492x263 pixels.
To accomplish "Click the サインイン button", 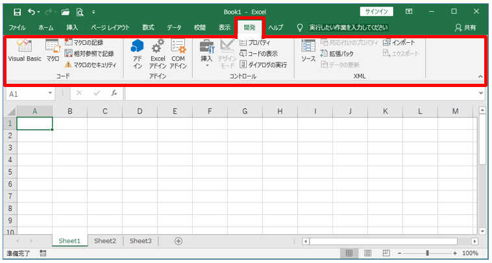I will pos(376,12).
